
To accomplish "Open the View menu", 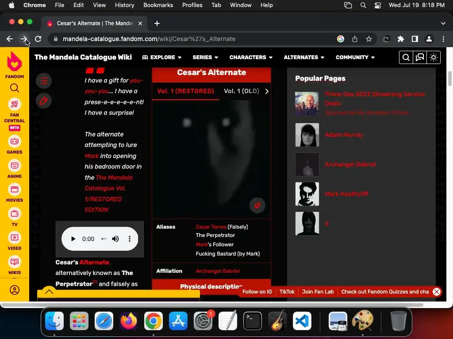I will (x=99, y=5).
